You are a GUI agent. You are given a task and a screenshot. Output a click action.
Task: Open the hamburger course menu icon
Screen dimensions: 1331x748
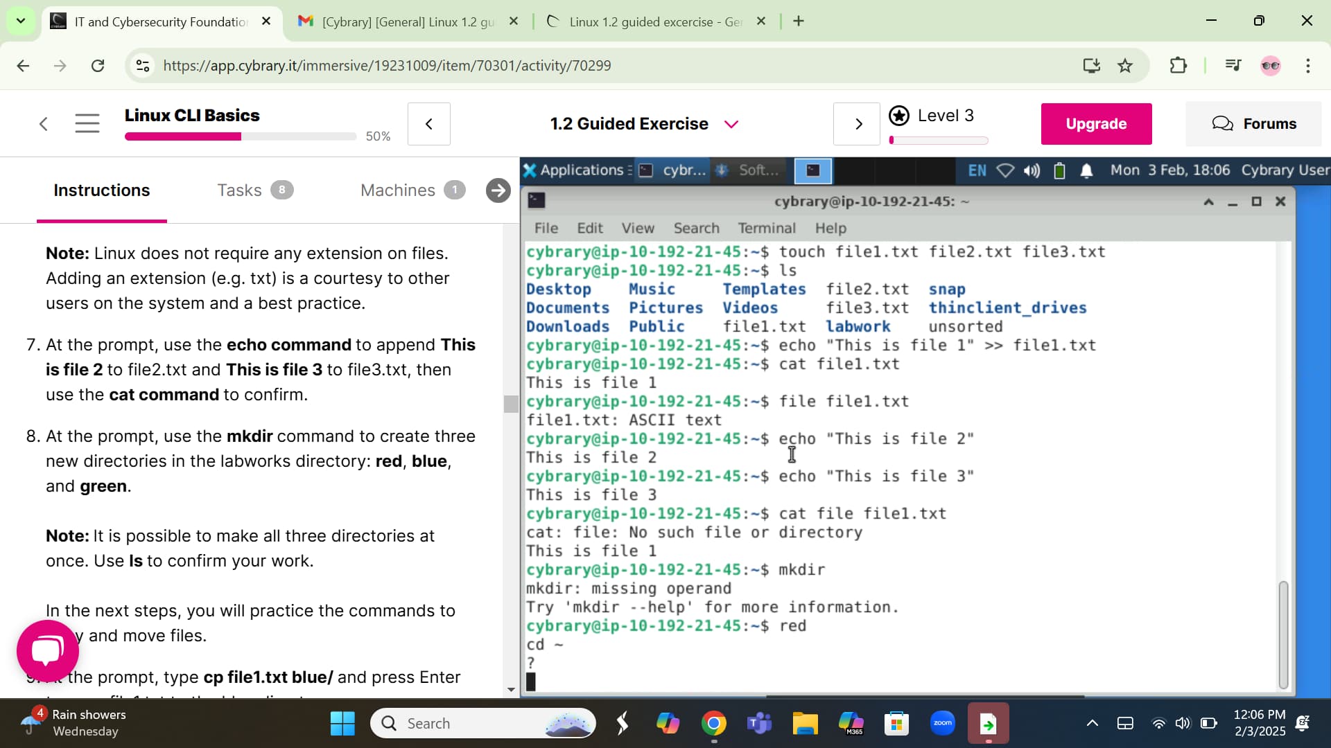(87, 124)
